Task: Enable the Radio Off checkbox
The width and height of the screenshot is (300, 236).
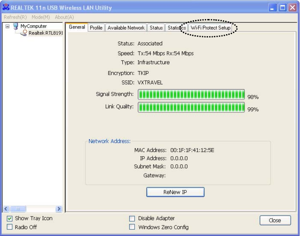Action: (10, 227)
